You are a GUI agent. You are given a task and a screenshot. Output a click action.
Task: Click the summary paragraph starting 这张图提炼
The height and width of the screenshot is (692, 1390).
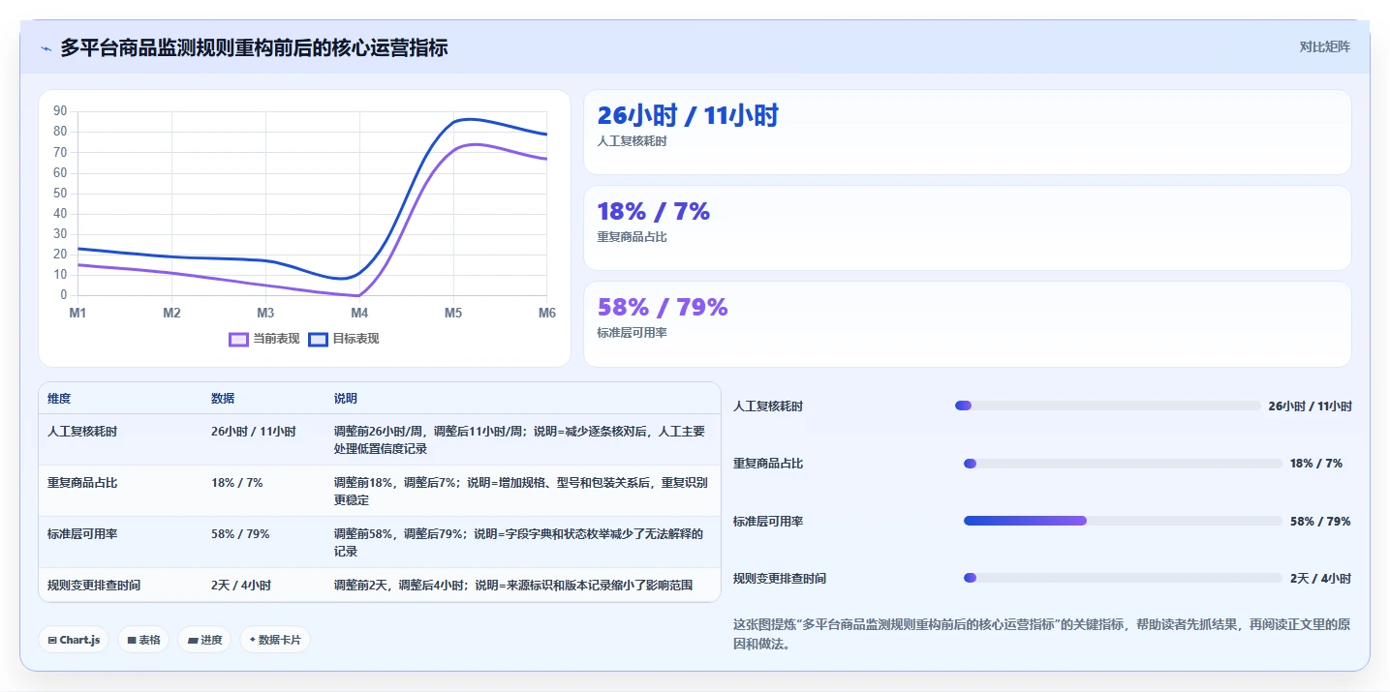point(1042,634)
